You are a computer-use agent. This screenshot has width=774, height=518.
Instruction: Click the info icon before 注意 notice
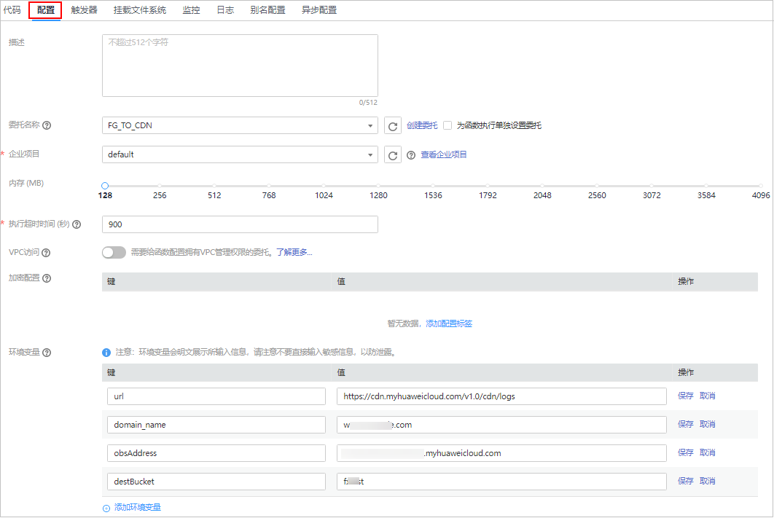tap(106, 352)
